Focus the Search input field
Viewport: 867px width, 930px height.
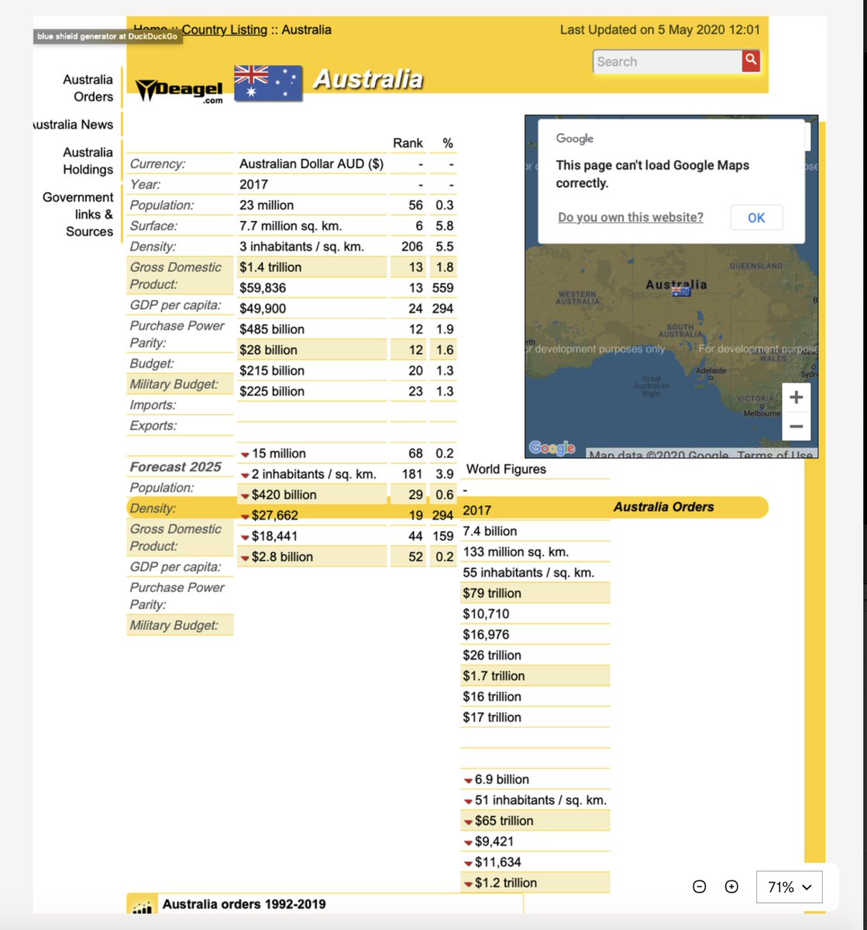(668, 62)
